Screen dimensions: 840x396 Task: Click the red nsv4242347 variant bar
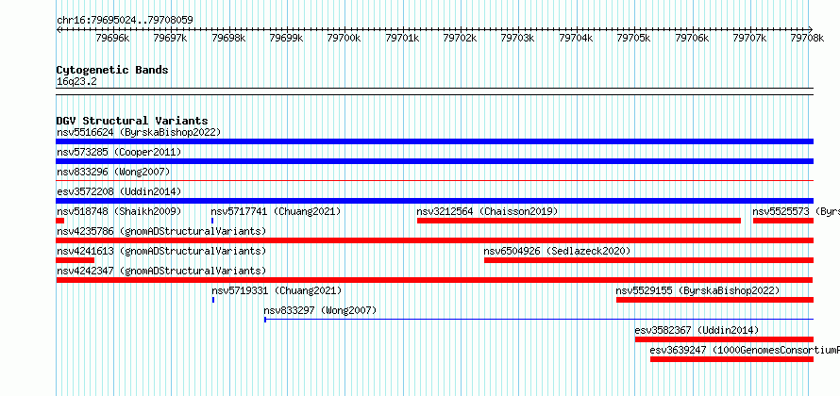pos(434,280)
